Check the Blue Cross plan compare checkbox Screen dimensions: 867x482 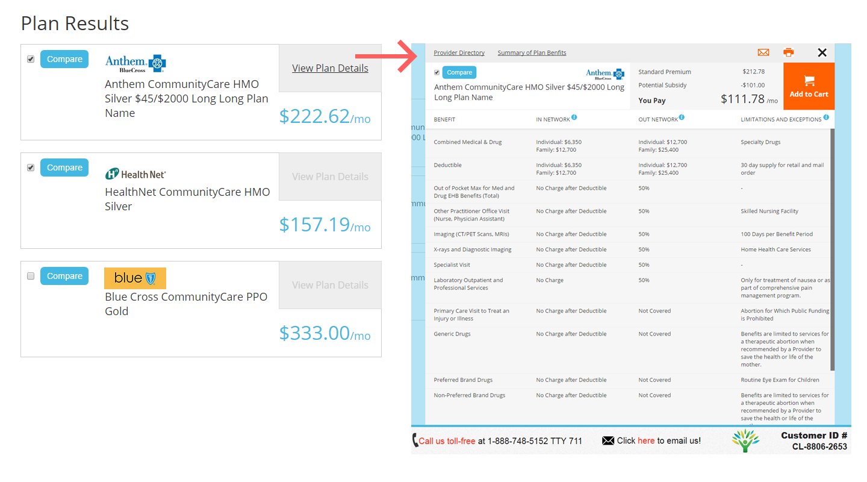pyautogui.click(x=31, y=276)
